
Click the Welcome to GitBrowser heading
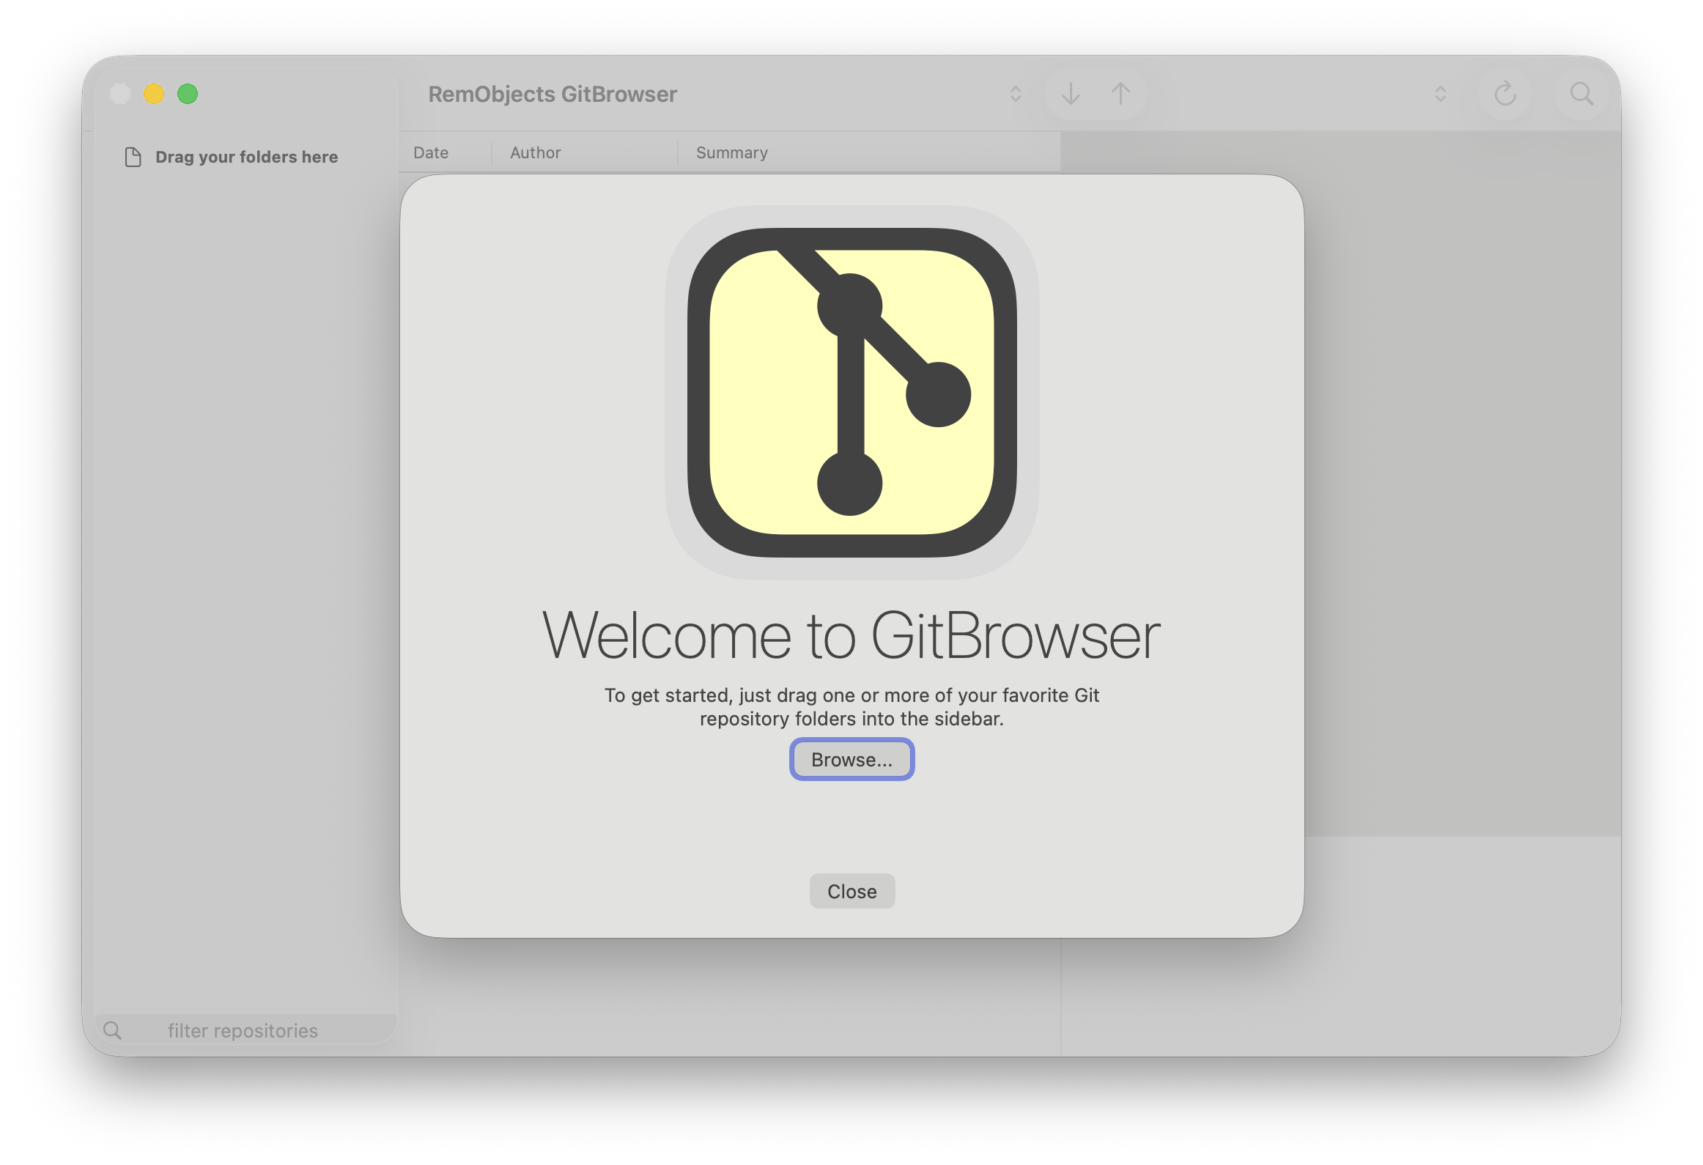point(851,636)
